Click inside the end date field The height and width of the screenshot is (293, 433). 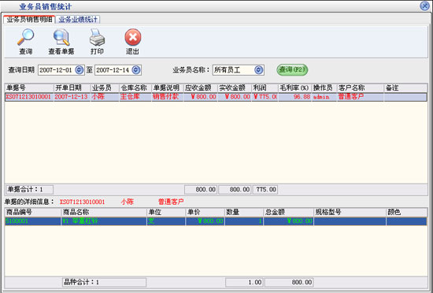click(113, 70)
